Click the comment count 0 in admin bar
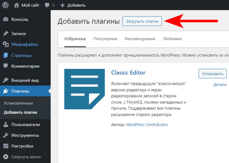This screenshot has height=163, width=229. [x=53, y=5]
